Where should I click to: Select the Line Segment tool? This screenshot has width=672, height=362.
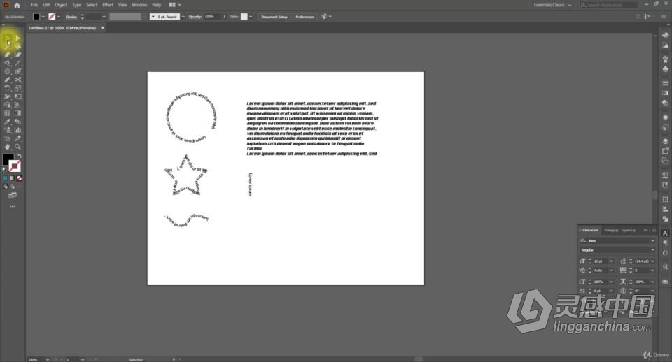18,64
